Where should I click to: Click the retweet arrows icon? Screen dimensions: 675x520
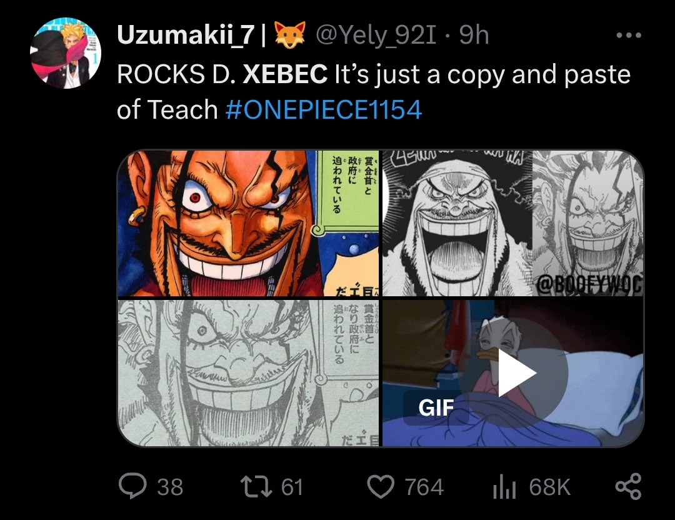256,487
